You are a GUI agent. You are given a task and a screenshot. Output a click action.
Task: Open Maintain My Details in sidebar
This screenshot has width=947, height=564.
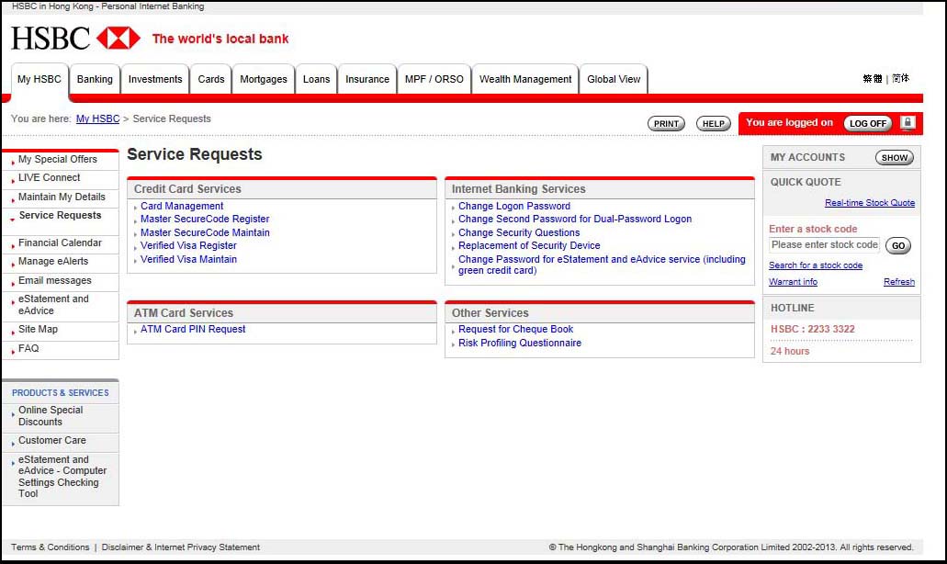click(62, 197)
